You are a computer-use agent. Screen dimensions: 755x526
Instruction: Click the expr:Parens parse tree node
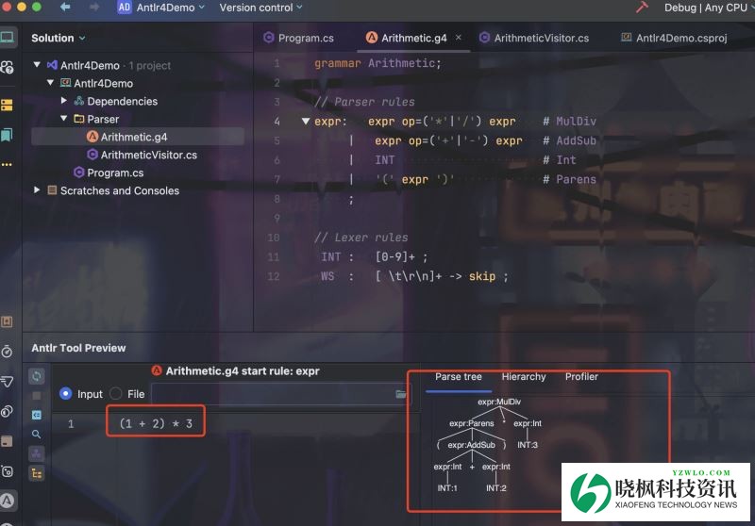(x=471, y=423)
